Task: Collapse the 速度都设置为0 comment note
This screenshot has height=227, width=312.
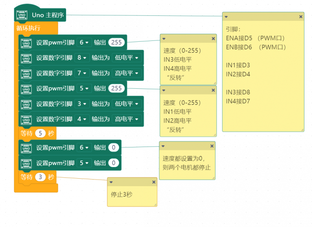Action: [163, 146]
